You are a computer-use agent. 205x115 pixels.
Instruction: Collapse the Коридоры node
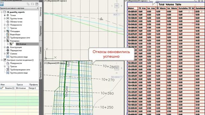coord(5,41)
